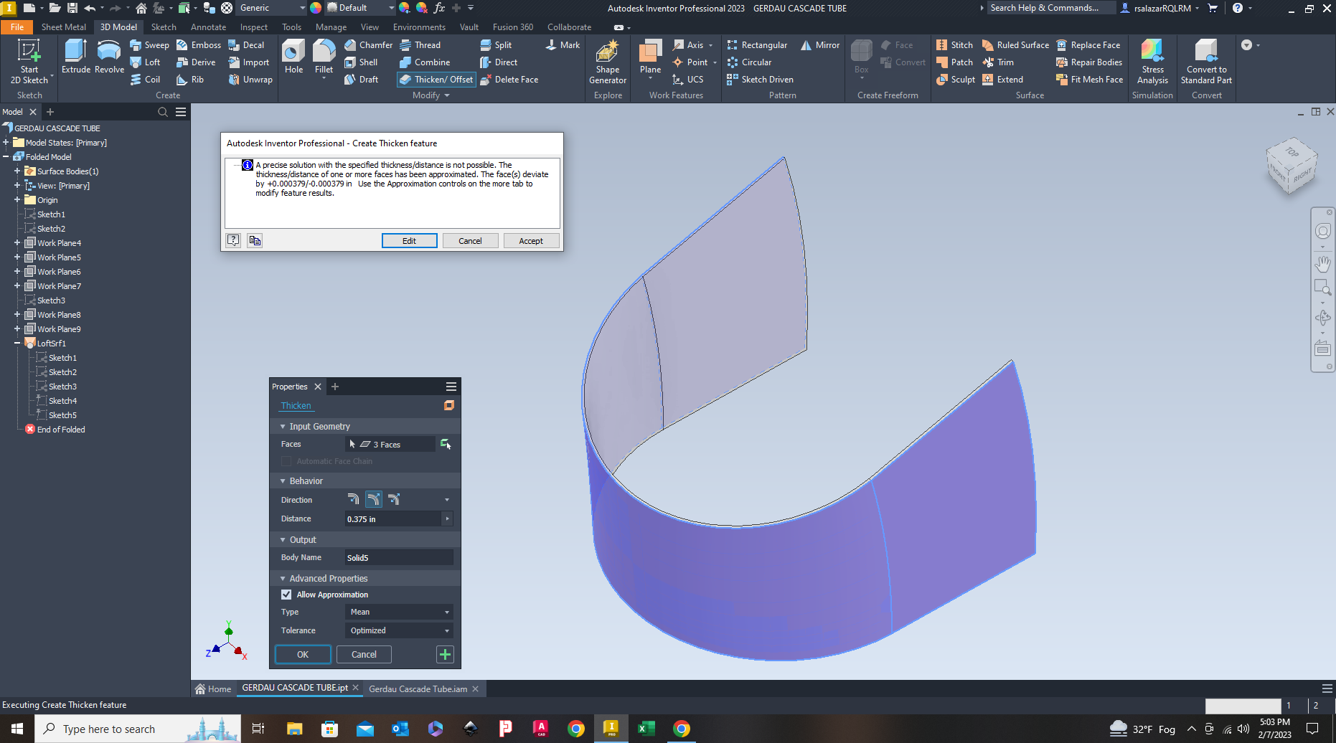Confirm Thicken with the OK button
This screenshot has height=743, width=1336.
[x=303, y=654]
